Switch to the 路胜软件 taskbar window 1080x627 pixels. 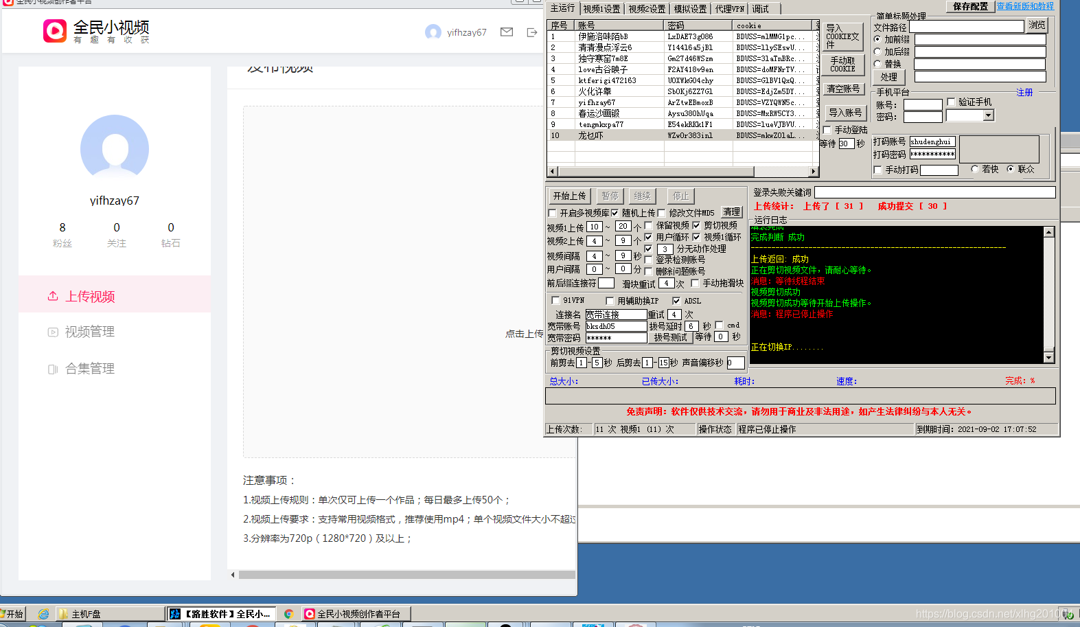221,614
